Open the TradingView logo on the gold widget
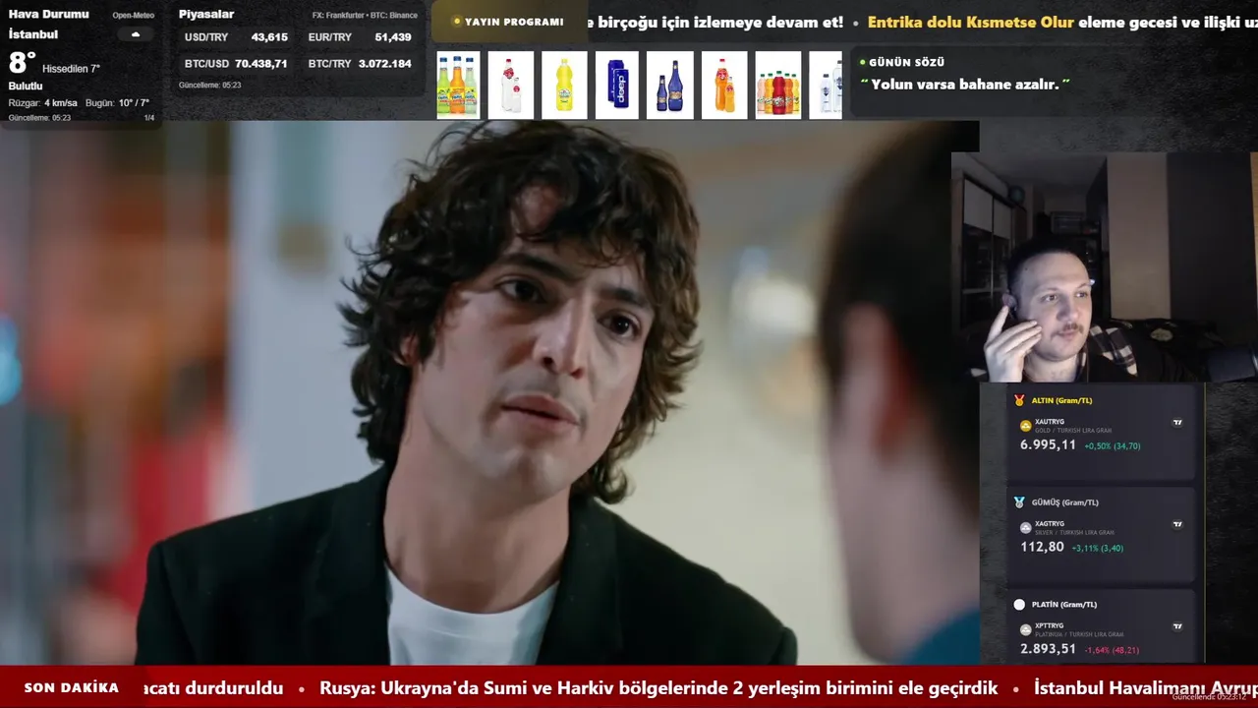Viewport: 1258px width, 708px height. pyautogui.click(x=1177, y=423)
